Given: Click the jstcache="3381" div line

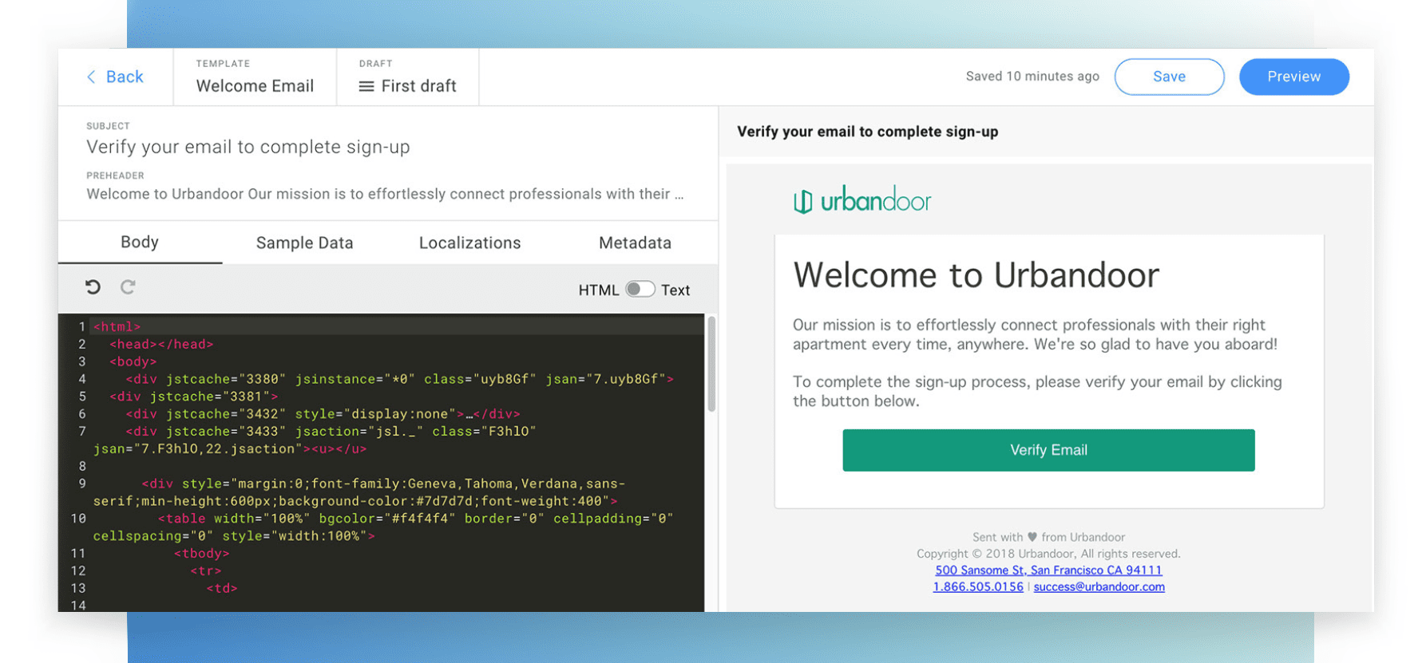Looking at the screenshot, I should click(x=193, y=397).
